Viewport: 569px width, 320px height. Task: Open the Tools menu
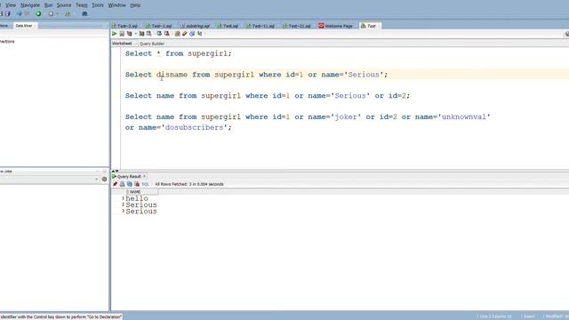tap(98, 5)
